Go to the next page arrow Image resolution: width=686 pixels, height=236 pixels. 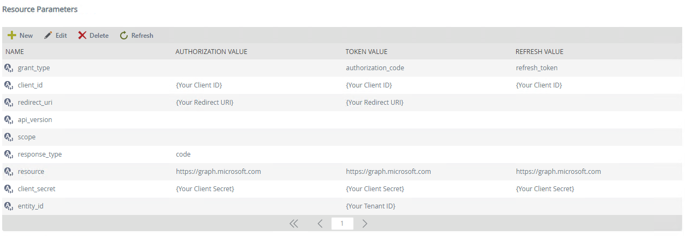[365, 224]
